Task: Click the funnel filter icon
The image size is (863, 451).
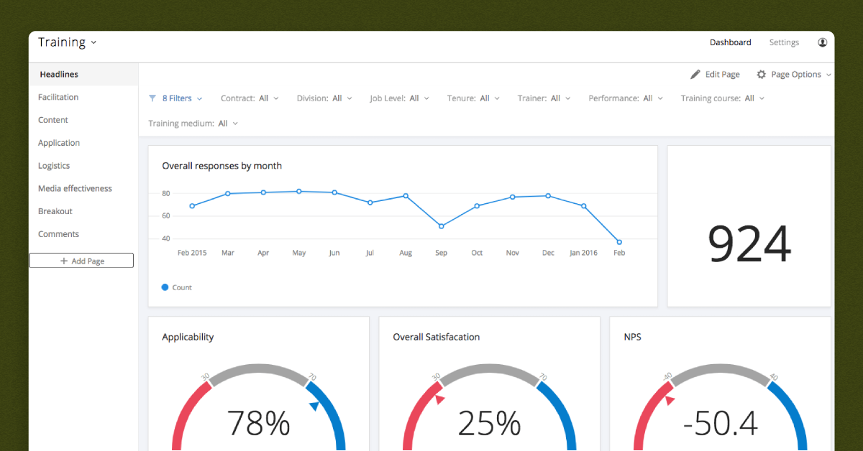Action: point(152,98)
